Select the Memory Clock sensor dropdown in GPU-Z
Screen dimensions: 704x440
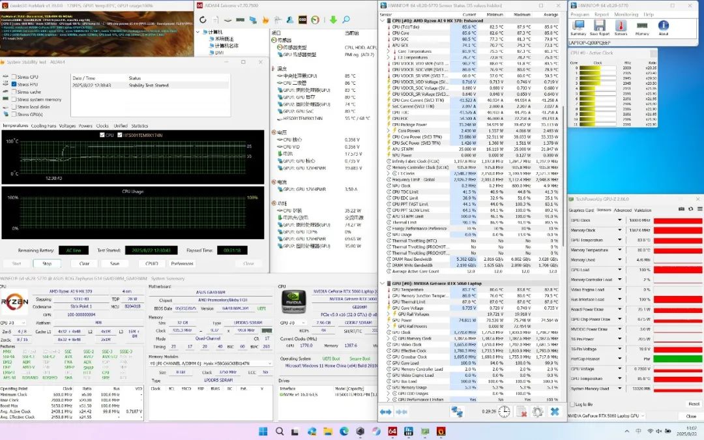point(620,230)
